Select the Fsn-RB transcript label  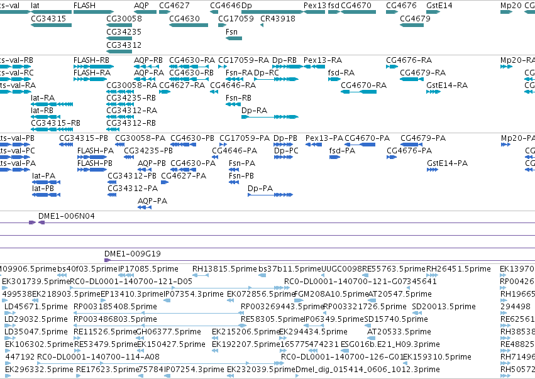point(238,98)
